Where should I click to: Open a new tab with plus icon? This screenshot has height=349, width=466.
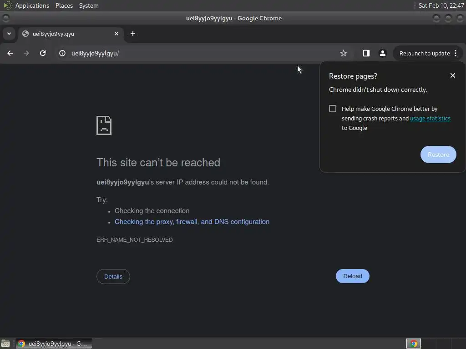[133, 34]
